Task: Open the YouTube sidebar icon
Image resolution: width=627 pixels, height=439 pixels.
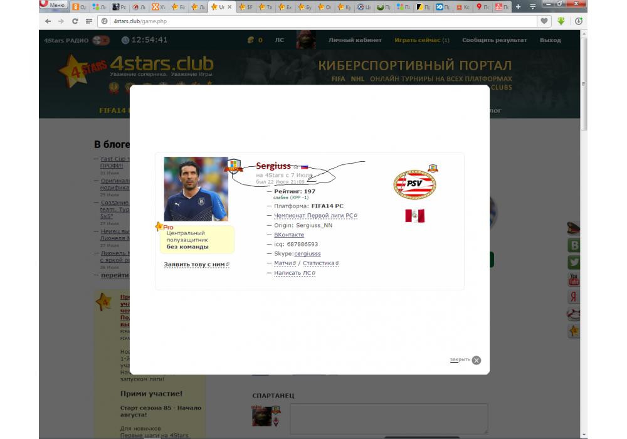Action: (x=574, y=280)
